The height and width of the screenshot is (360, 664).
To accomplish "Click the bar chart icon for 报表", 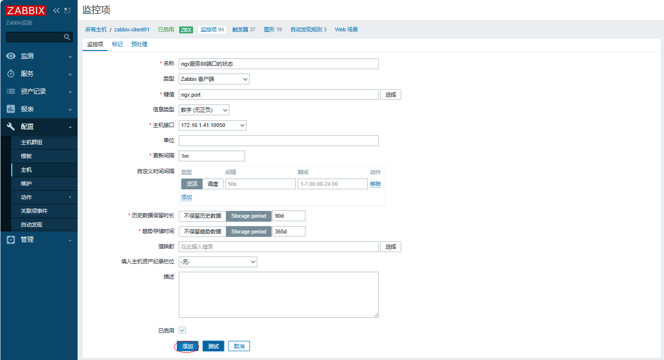I will 11,109.
